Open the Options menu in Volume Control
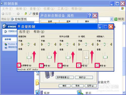This screenshot has width=126, height=95. point(24,32)
